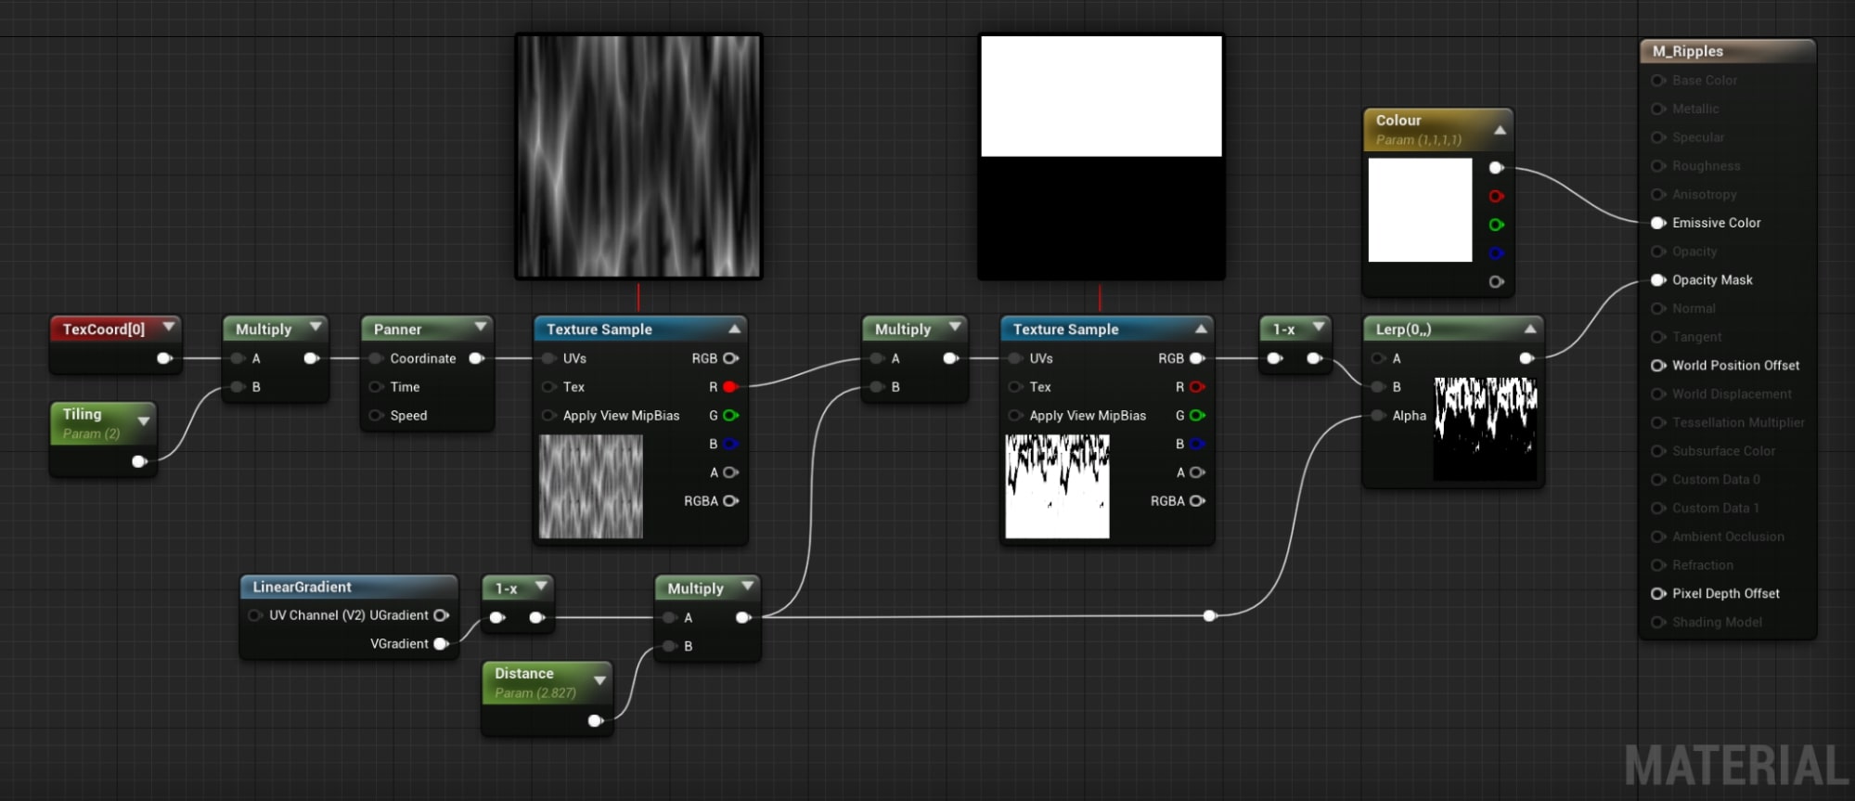This screenshot has height=801, width=1855.
Task: Select the LinearGradient node title
Action: pos(302,587)
